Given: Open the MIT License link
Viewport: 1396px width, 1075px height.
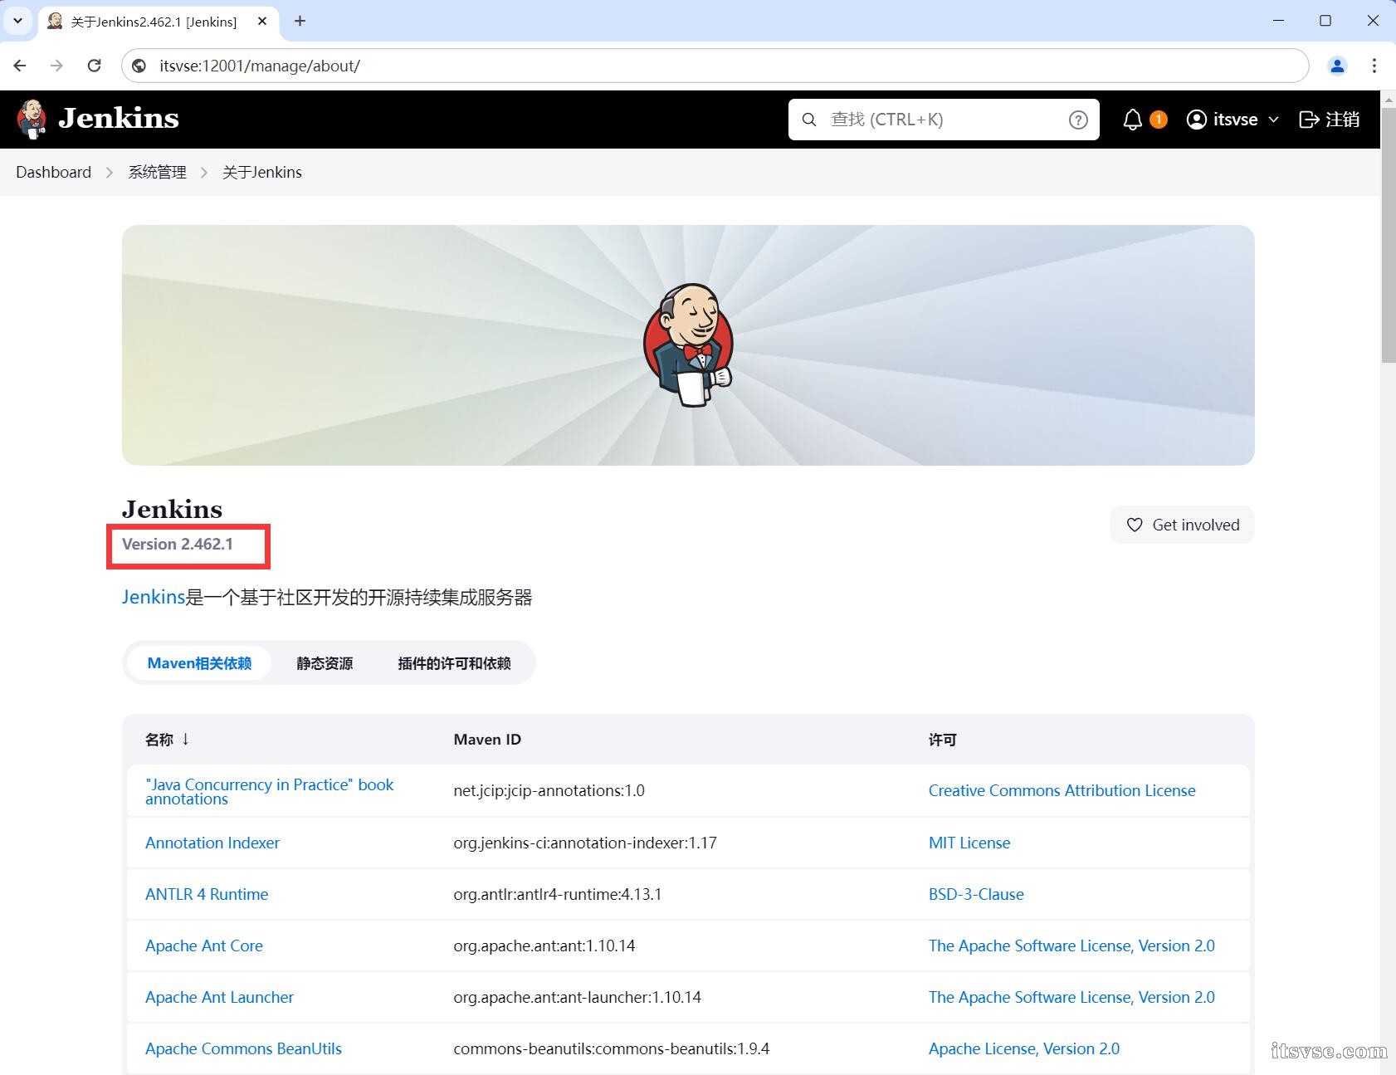Looking at the screenshot, I should pyautogui.click(x=969, y=843).
